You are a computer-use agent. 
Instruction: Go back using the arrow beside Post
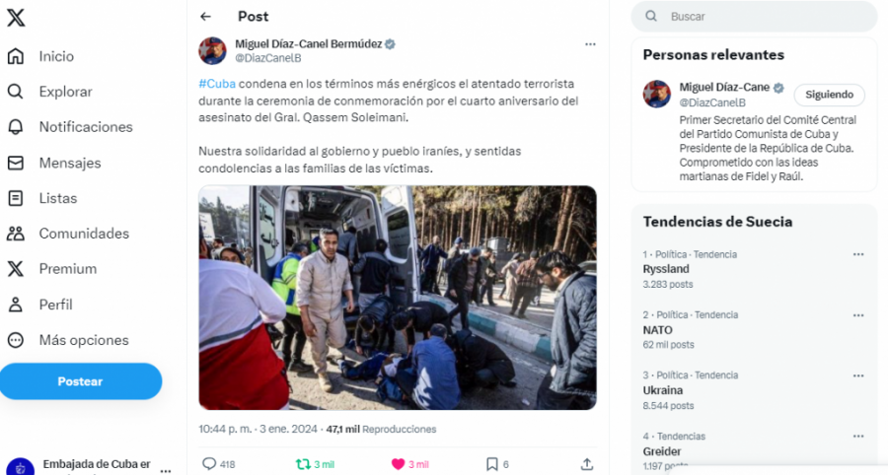[x=205, y=17]
